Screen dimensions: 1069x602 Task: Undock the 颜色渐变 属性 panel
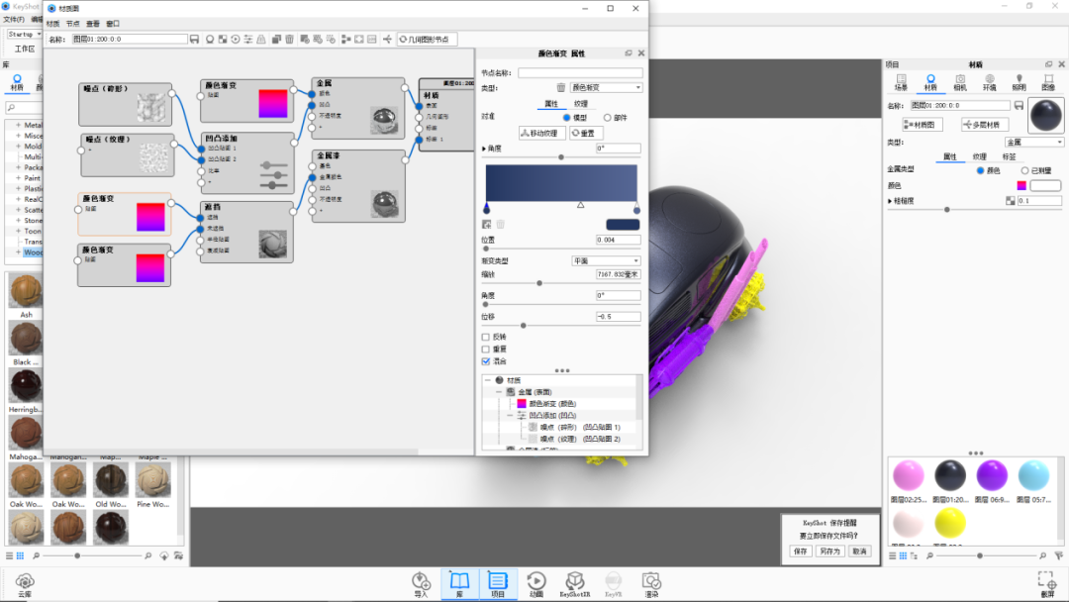click(629, 53)
